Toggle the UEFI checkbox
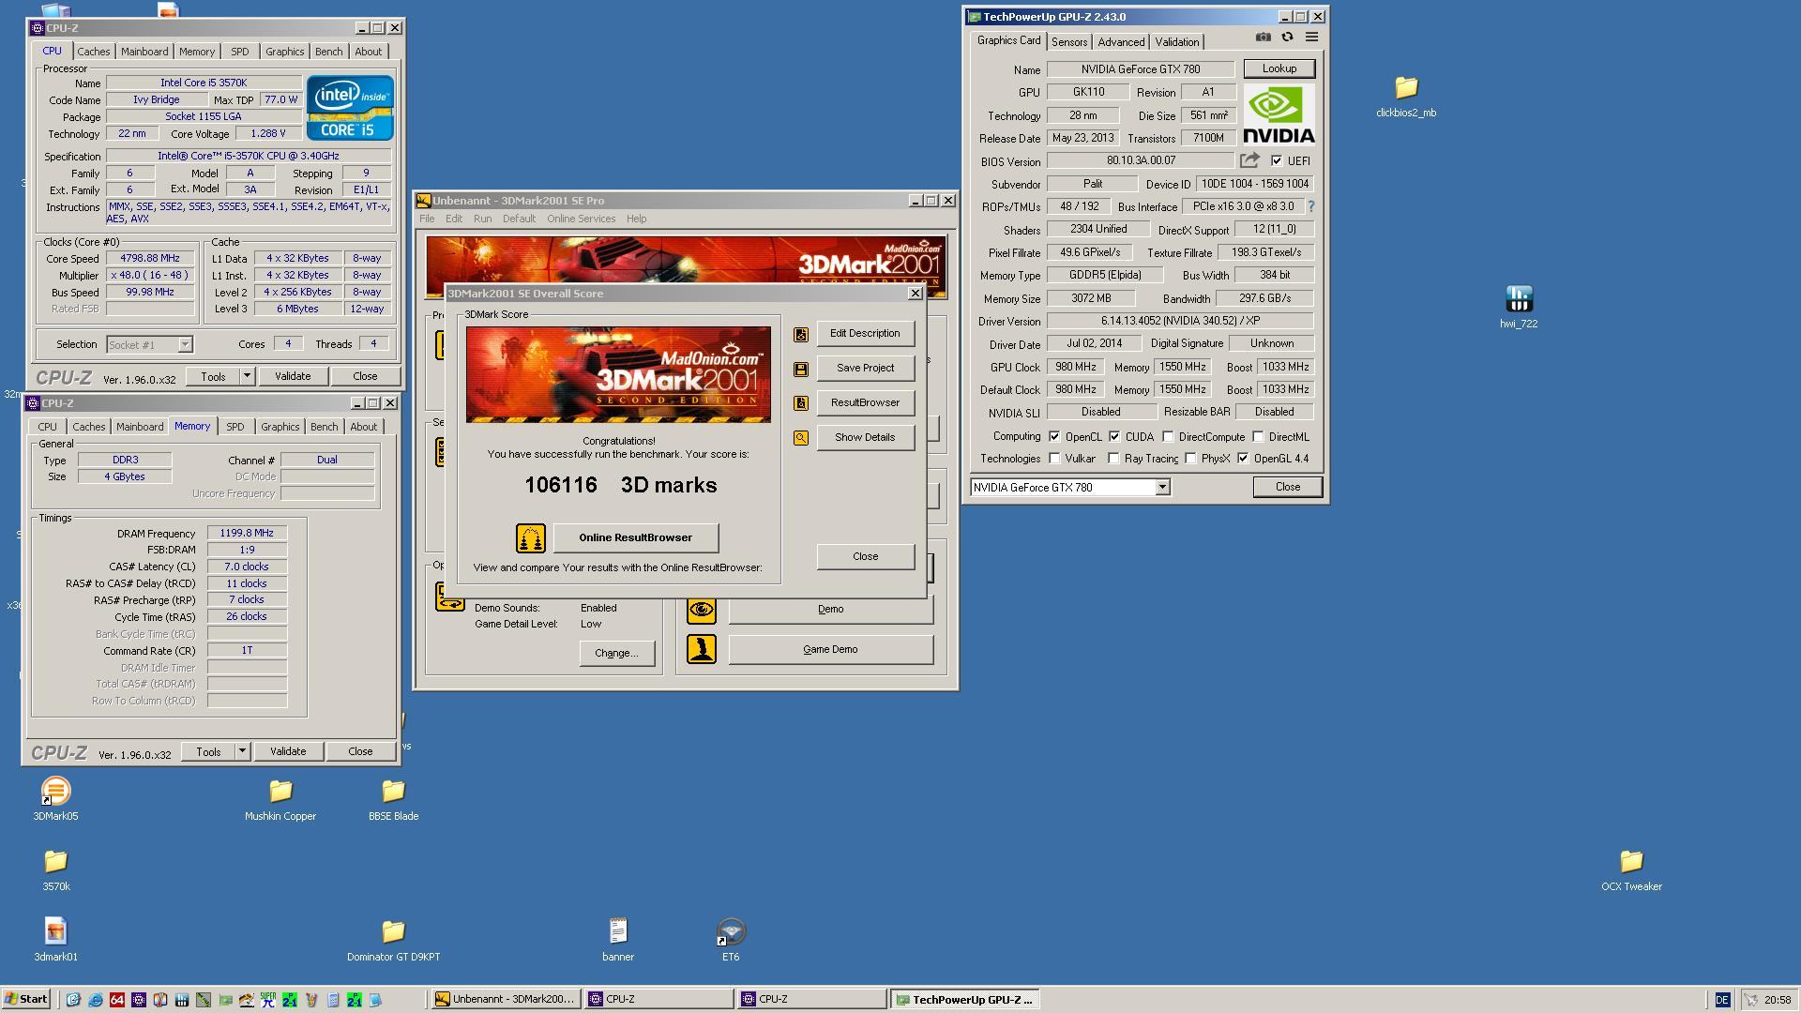 pyautogui.click(x=1276, y=160)
